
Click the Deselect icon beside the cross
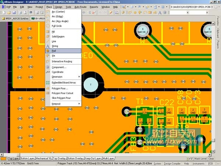click(89, 13)
